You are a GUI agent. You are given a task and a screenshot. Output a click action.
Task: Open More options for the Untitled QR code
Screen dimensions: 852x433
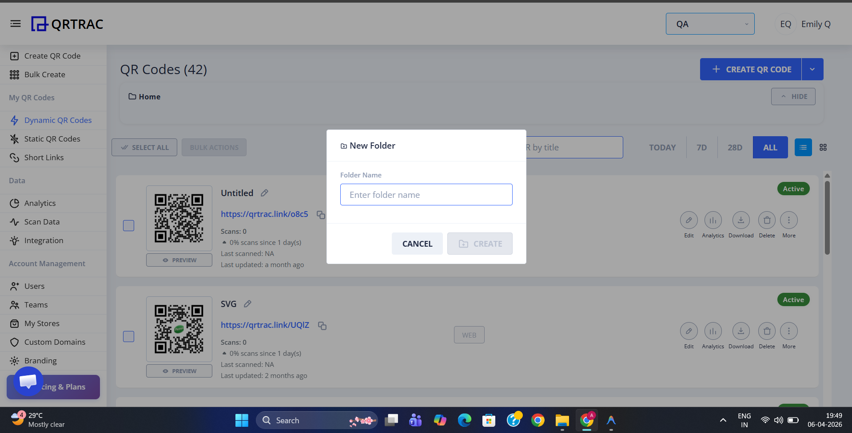788,220
